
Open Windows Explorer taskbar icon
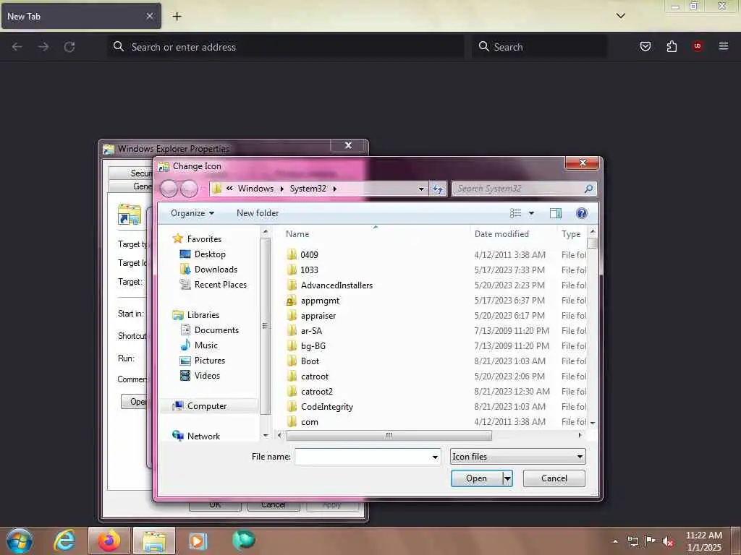pos(154,541)
